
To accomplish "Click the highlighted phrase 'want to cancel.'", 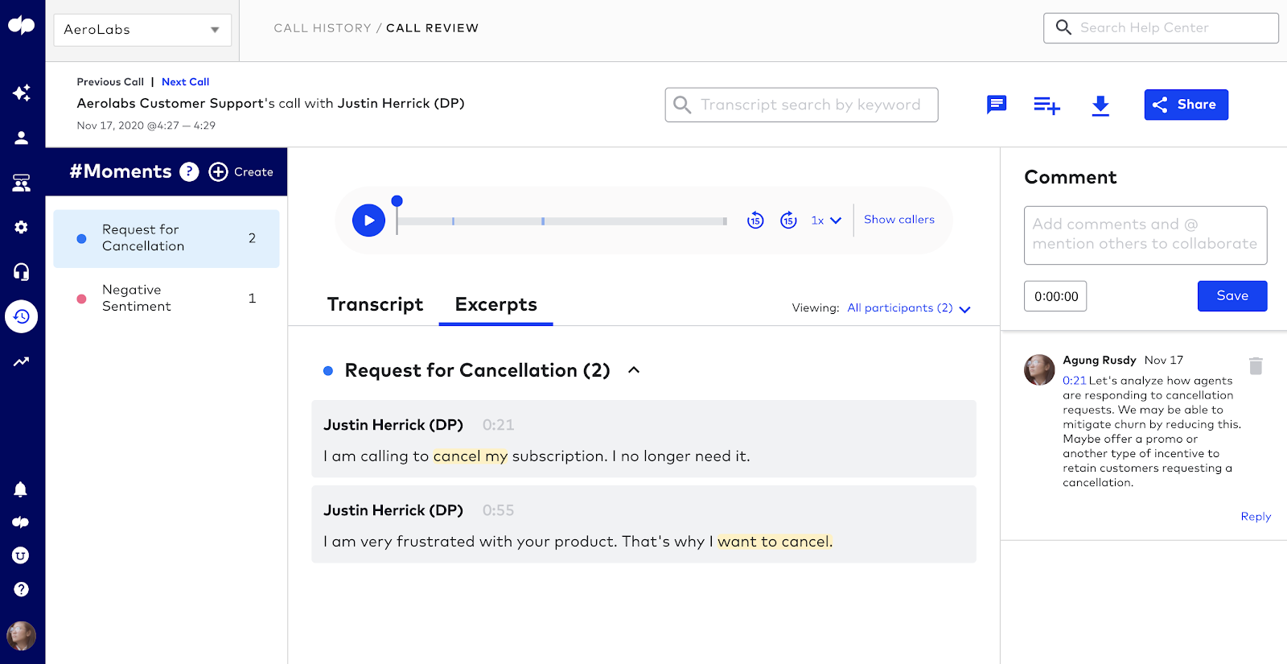I will coord(775,542).
